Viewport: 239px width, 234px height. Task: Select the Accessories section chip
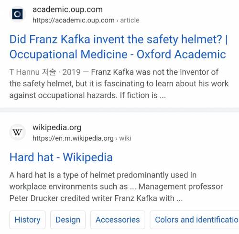coord(118,220)
